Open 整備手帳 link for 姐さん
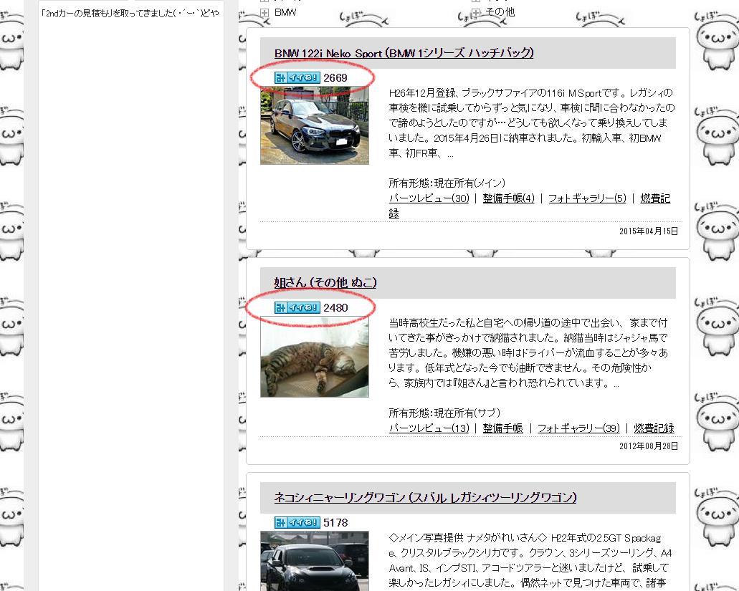Image resolution: width=739 pixels, height=591 pixels. pos(503,428)
